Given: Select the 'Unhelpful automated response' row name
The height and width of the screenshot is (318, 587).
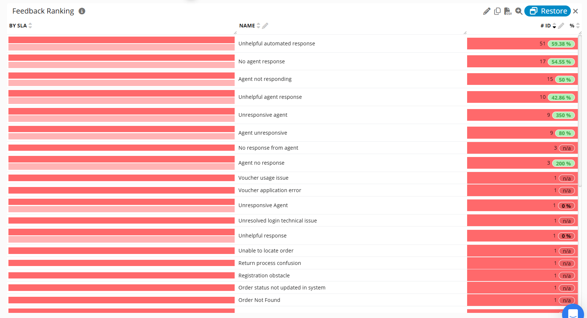Looking at the screenshot, I should tap(276, 44).
